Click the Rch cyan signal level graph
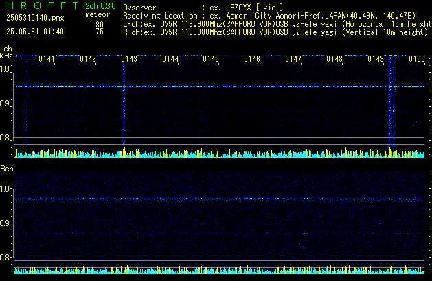The image size is (432, 281). tap(219, 269)
